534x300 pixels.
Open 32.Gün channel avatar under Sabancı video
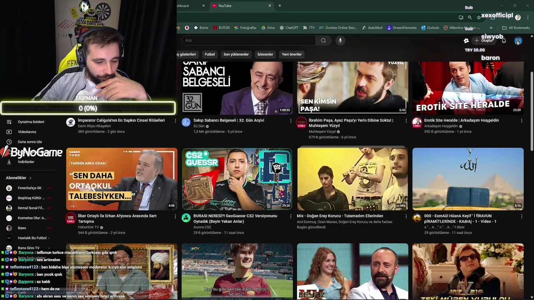(x=186, y=122)
